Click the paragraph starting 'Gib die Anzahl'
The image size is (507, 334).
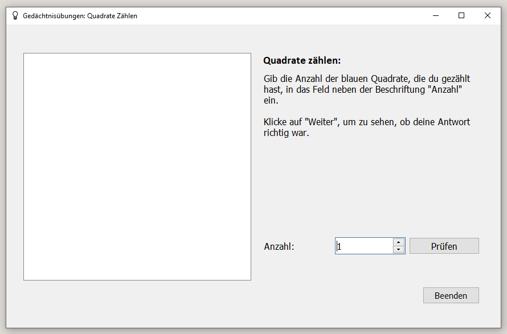[x=367, y=89]
